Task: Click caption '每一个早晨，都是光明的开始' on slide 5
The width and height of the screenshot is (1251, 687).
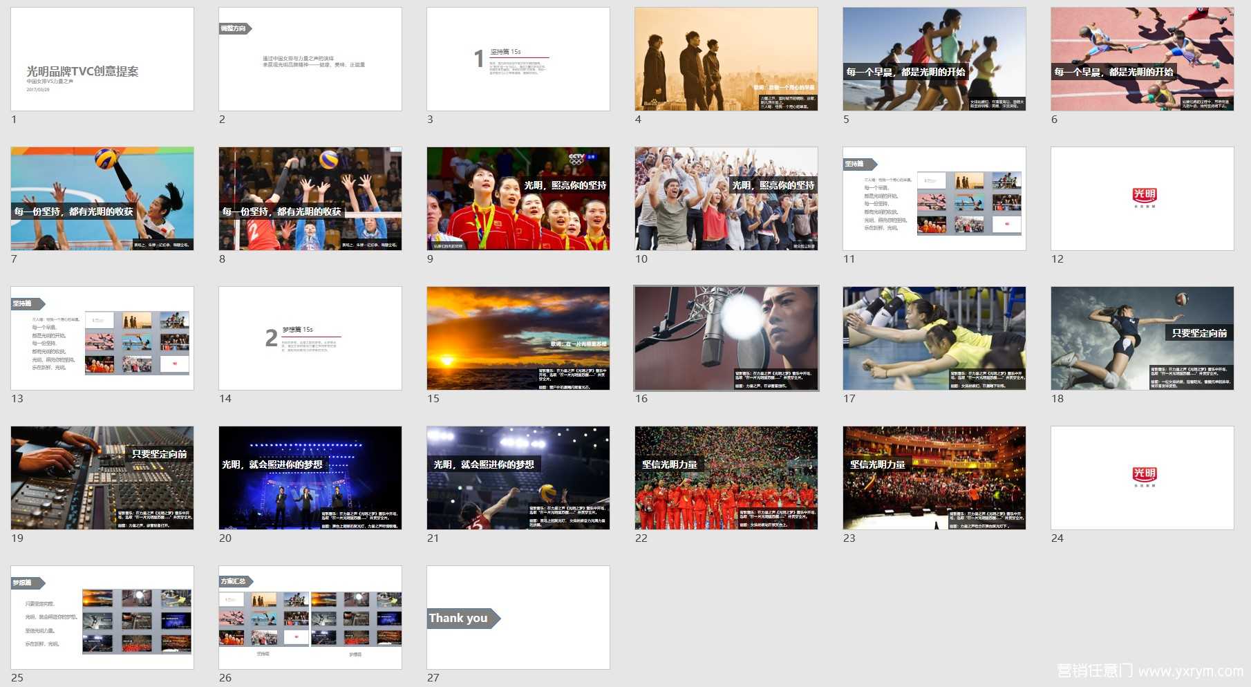Action: (x=906, y=72)
